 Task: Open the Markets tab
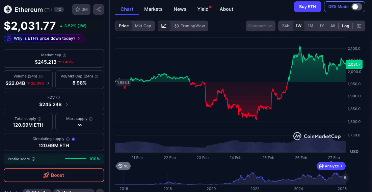[153, 9]
